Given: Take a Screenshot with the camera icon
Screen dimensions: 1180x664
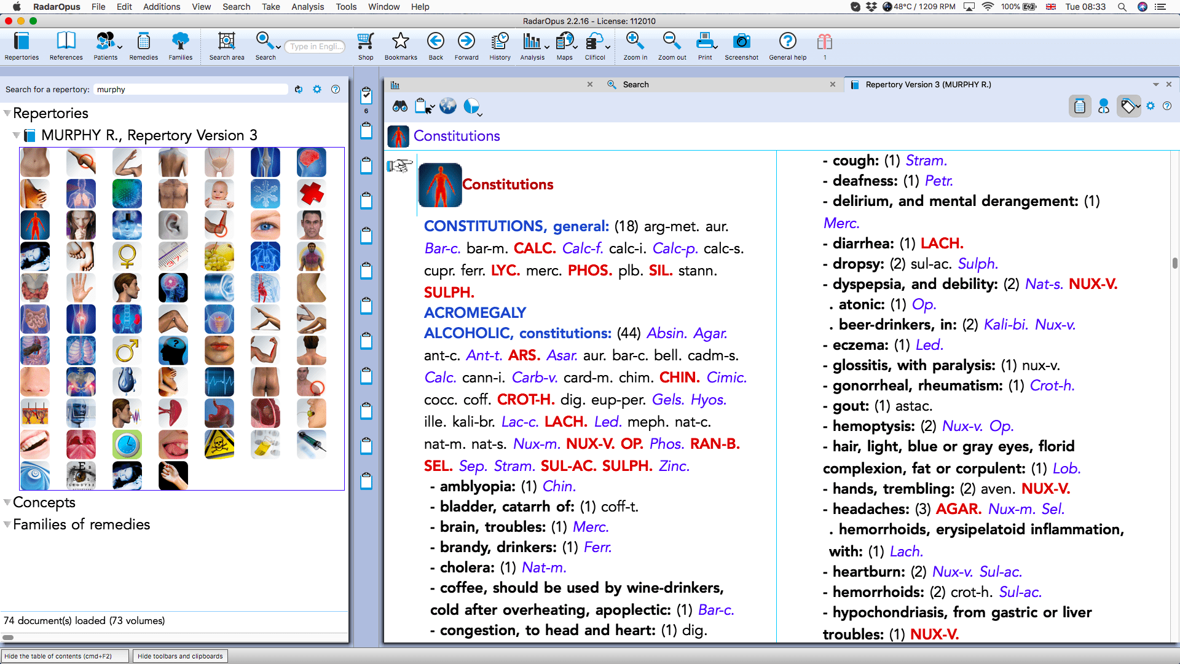Looking at the screenshot, I should pyautogui.click(x=741, y=46).
